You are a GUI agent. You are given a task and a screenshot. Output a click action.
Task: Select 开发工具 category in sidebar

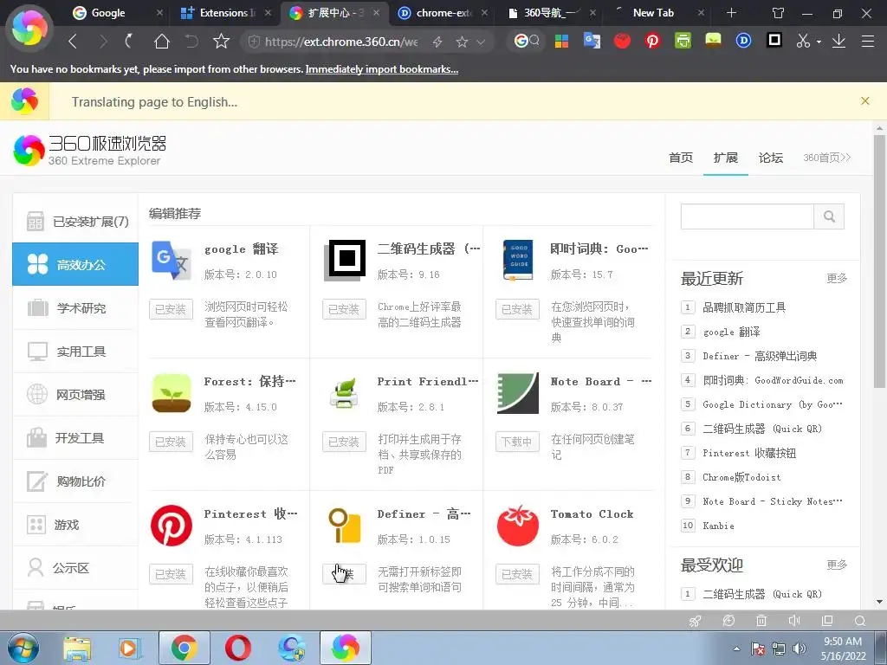[x=76, y=438]
